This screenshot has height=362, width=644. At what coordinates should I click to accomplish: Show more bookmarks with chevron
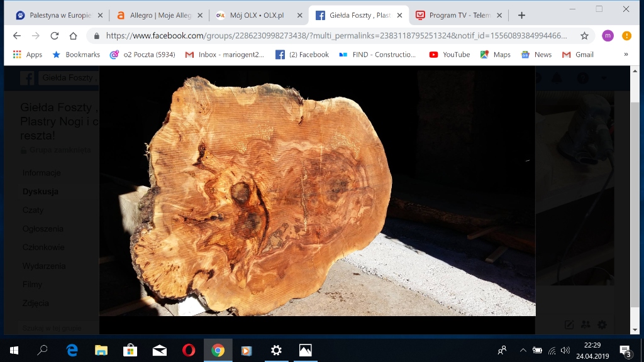tap(626, 55)
